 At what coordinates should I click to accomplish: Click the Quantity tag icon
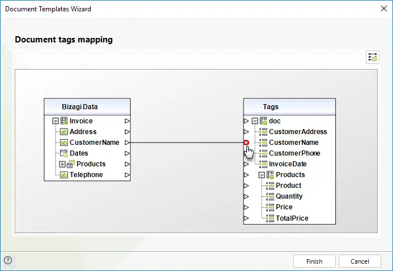pos(270,196)
